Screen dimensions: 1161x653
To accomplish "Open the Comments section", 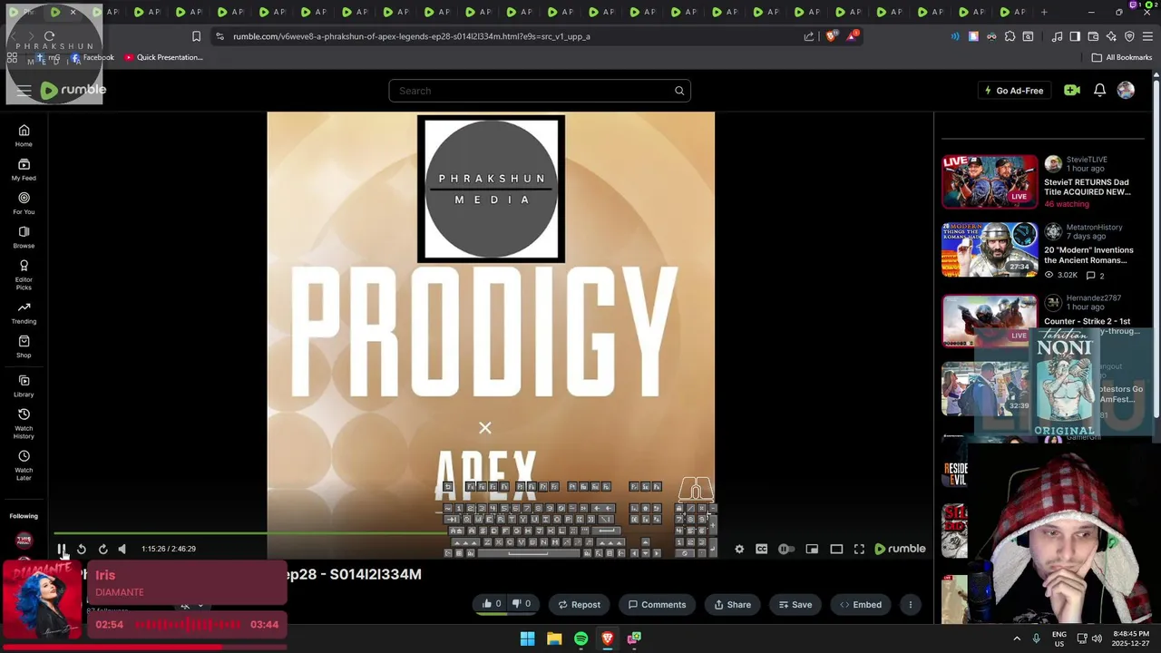I will 657,605.
